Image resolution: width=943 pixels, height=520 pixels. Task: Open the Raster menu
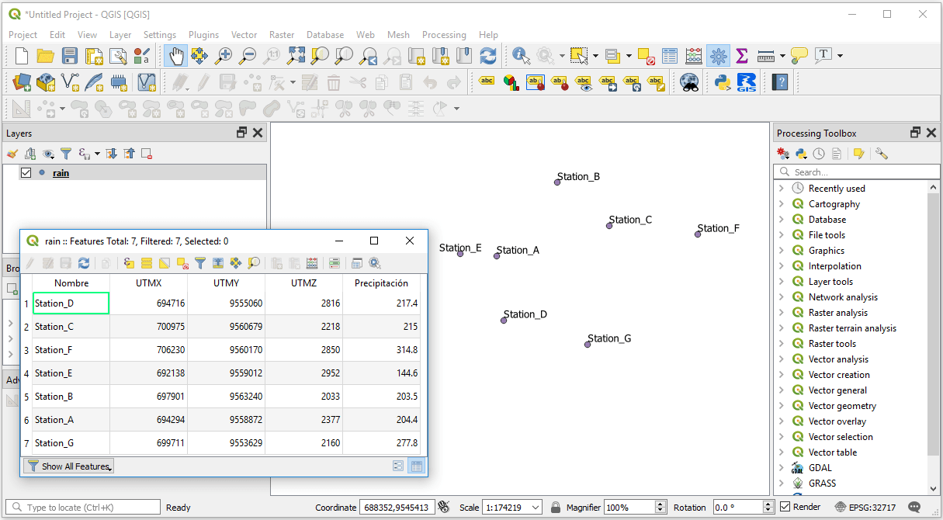282,34
